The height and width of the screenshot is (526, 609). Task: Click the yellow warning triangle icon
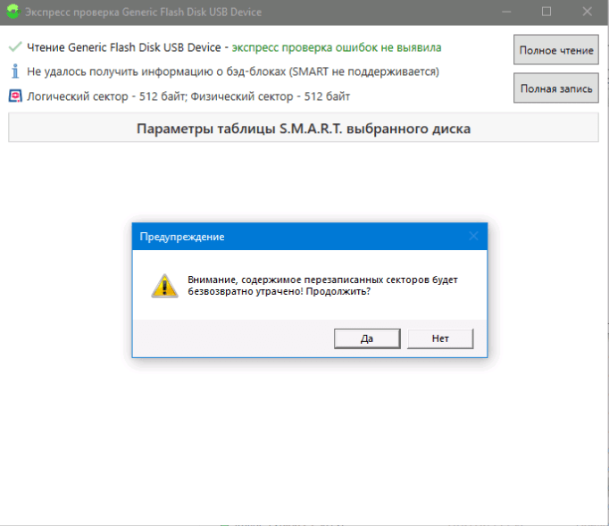point(163,286)
